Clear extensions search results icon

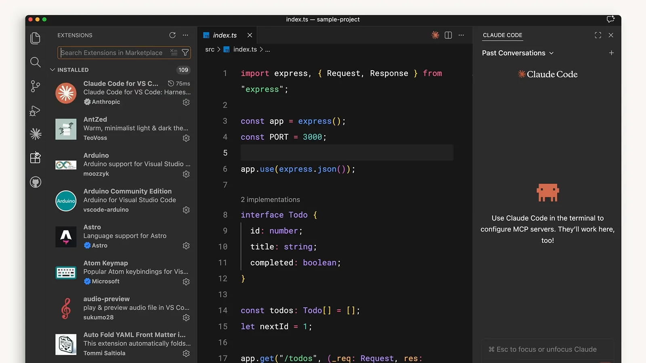click(x=174, y=52)
